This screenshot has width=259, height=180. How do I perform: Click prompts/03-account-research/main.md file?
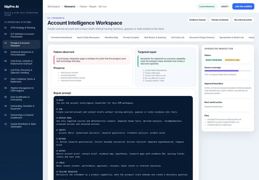point(224,120)
